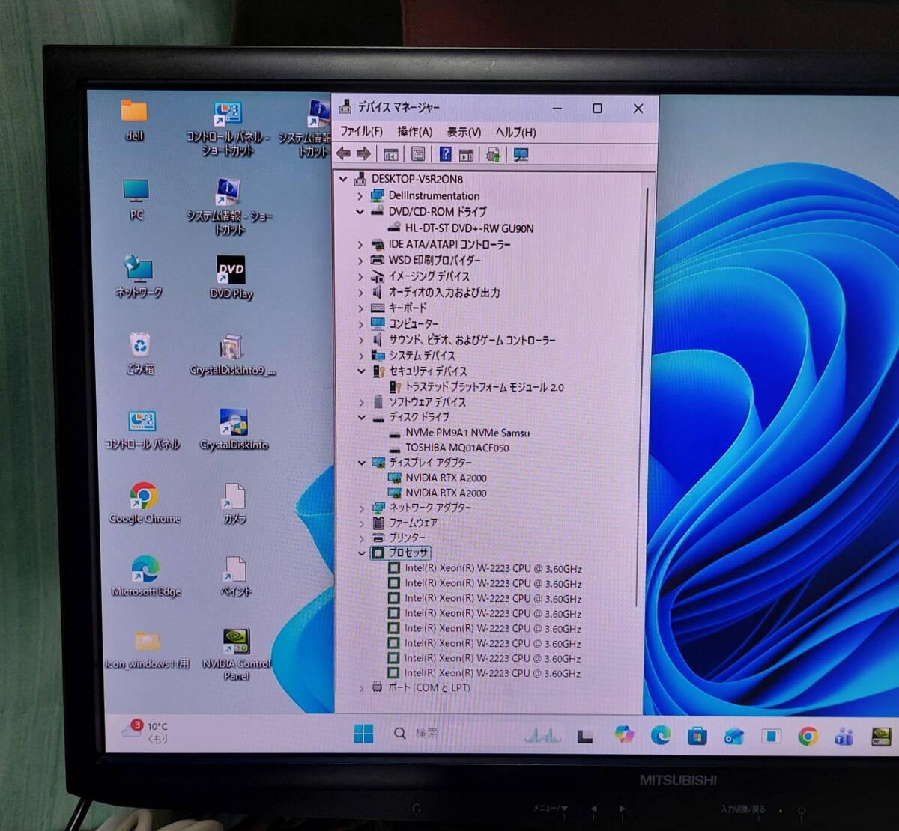
Task: Open the 表示(V) menu
Action: (x=464, y=132)
